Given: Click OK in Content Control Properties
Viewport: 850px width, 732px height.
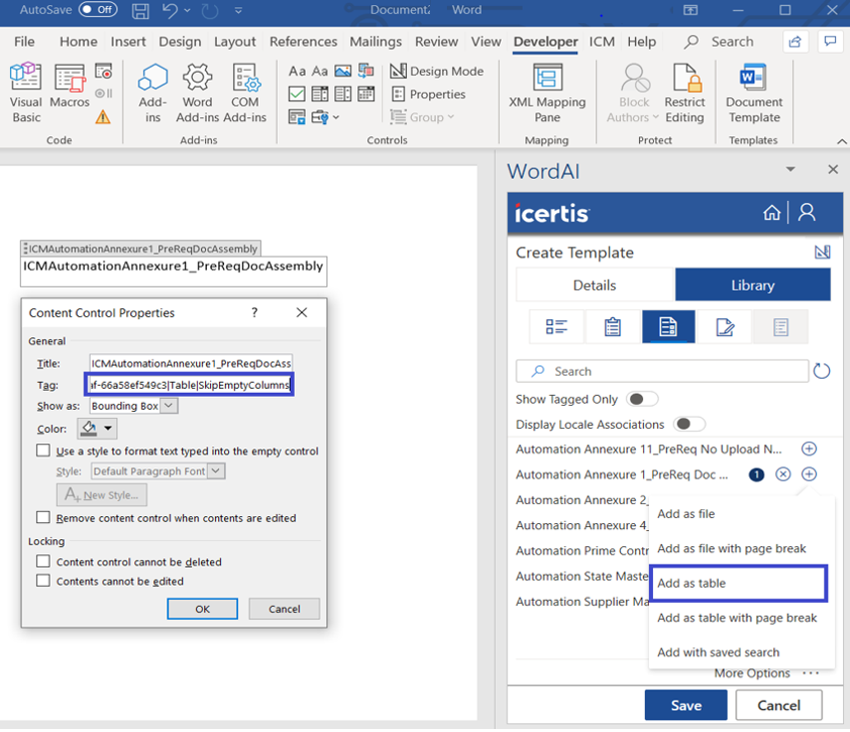Looking at the screenshot, I should (202, 609).
